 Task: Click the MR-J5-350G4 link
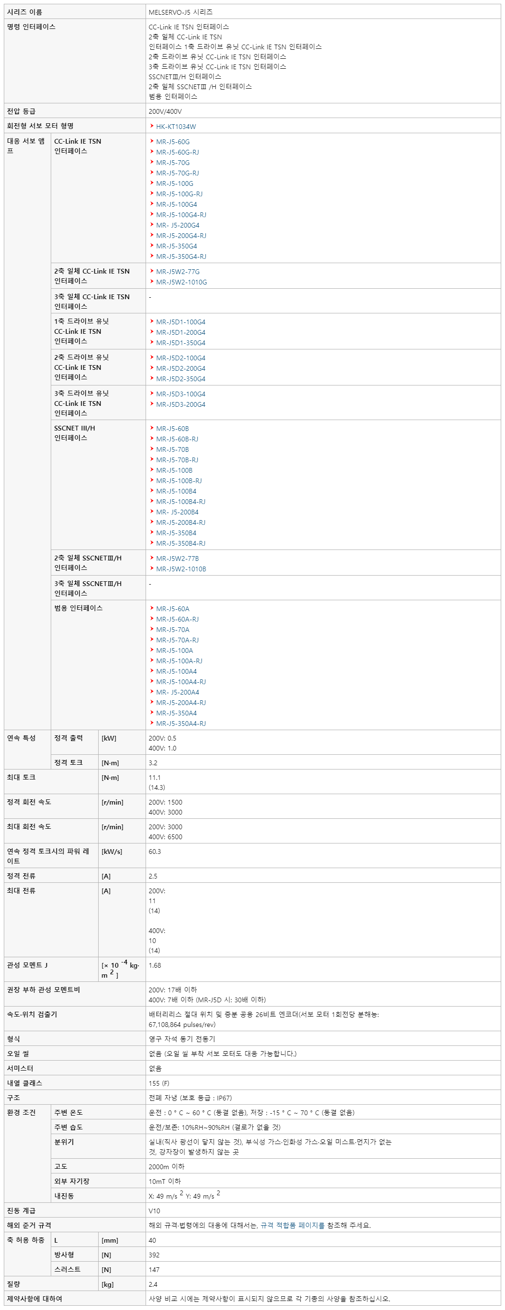pos(176,246)
